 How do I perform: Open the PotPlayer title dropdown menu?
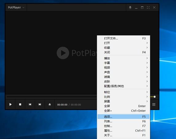[x=16, y=7]
